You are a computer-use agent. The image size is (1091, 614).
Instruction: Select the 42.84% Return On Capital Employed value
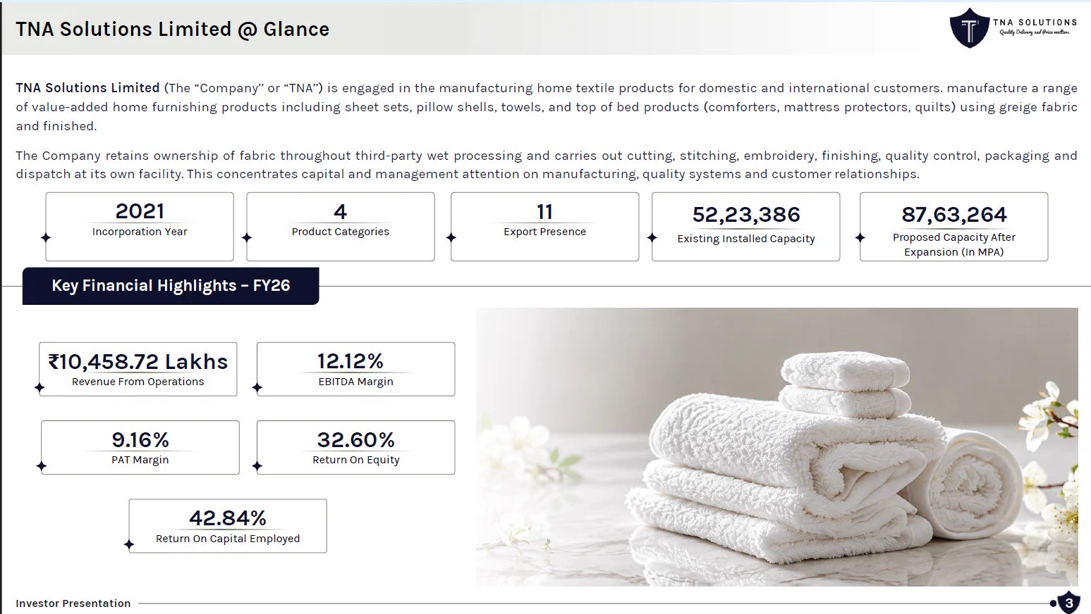(228, 518)
